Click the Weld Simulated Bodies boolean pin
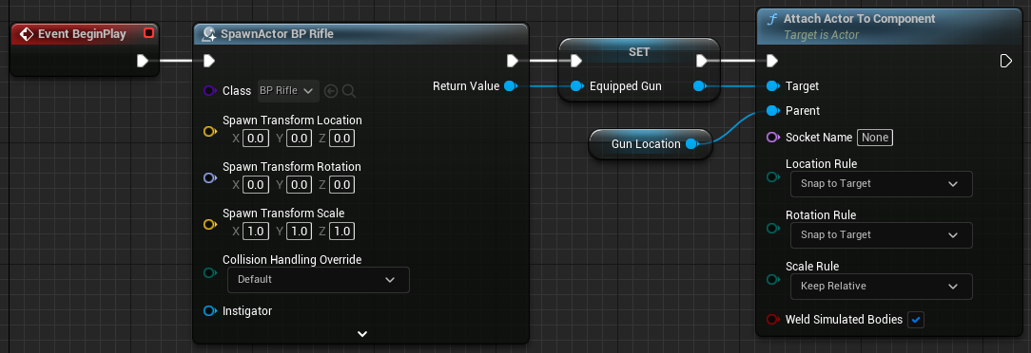The width and height of the screenshot is (1031, 353). 773,320
